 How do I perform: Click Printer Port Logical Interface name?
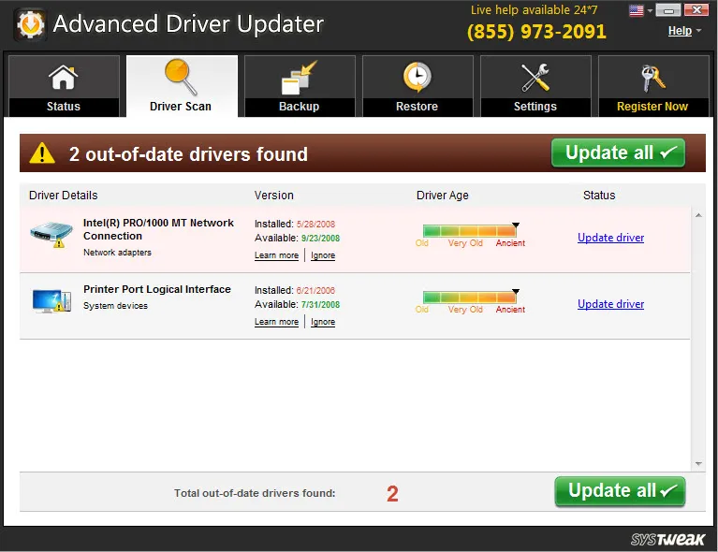point(157,289)
